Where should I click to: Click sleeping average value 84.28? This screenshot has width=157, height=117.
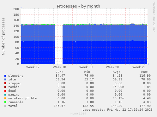(x=118, y=76)
